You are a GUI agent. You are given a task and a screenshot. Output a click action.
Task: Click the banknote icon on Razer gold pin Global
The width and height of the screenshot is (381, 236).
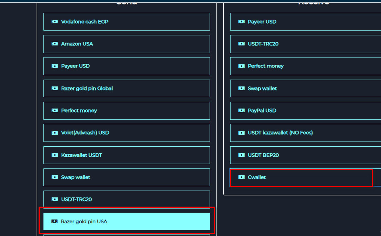(55, 88)
